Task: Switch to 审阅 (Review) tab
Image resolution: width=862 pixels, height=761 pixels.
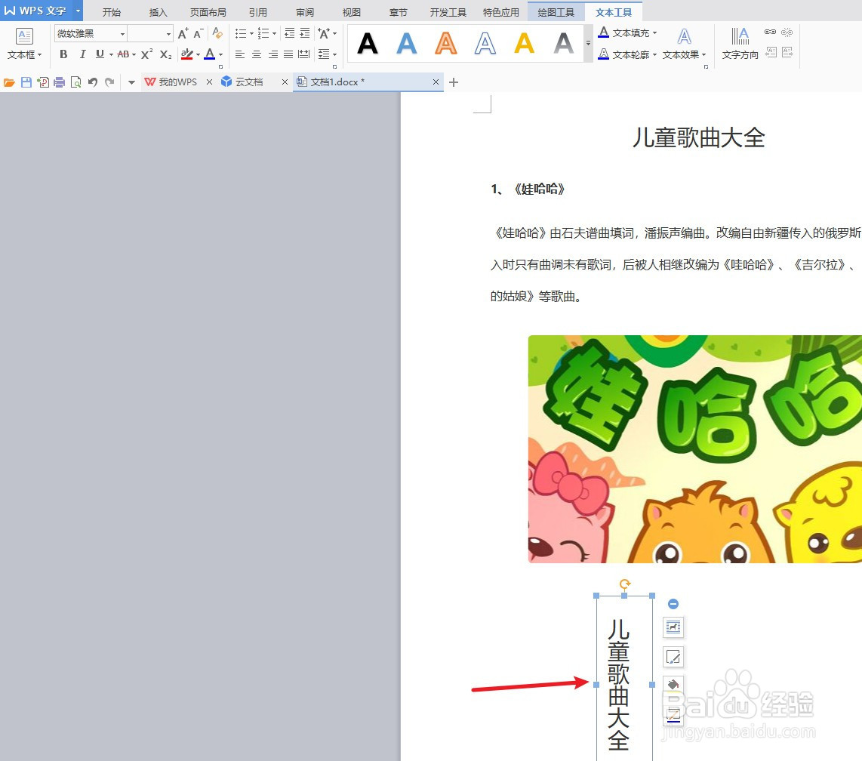Action: click(x=305, y=12)
